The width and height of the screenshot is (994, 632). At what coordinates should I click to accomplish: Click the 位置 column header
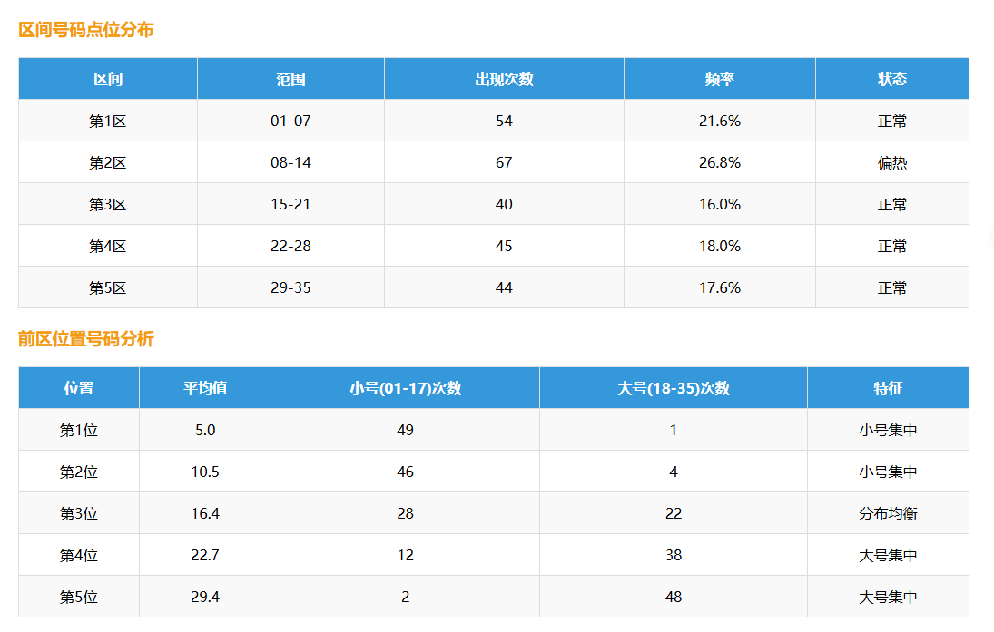point(79,388)
